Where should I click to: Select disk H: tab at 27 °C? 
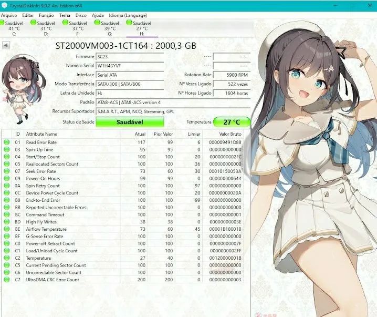[142, 28]
